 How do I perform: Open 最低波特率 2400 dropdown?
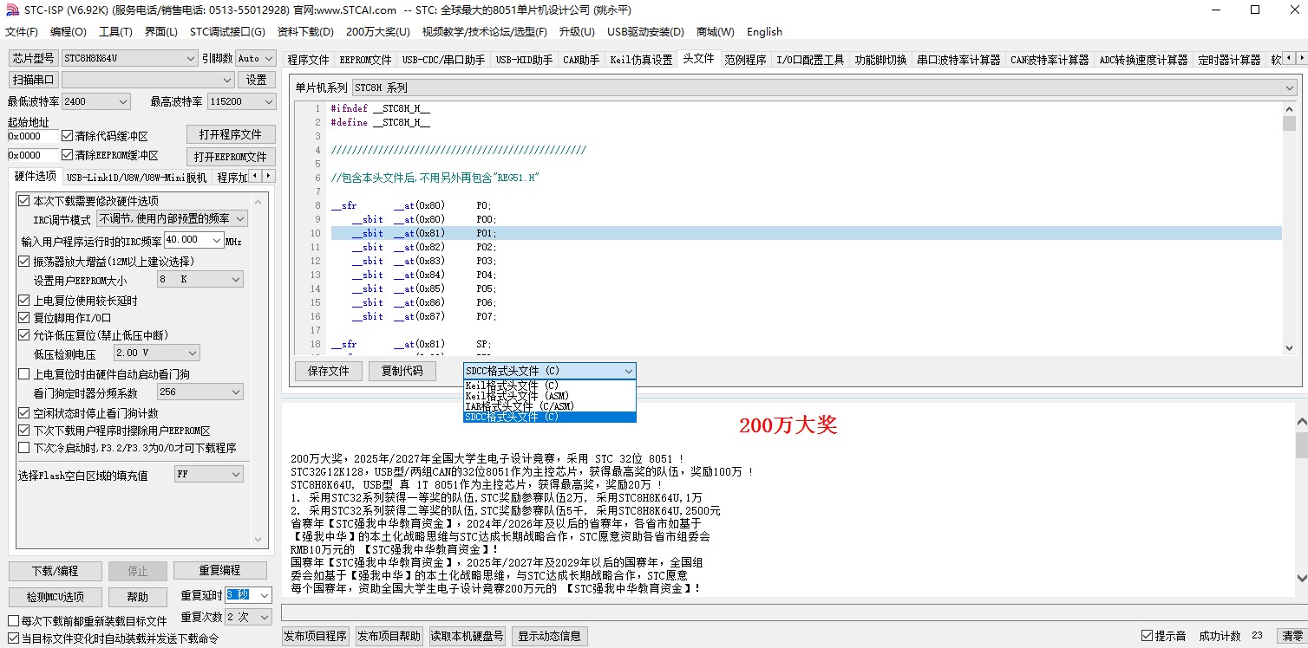click(x=96, y=101)
